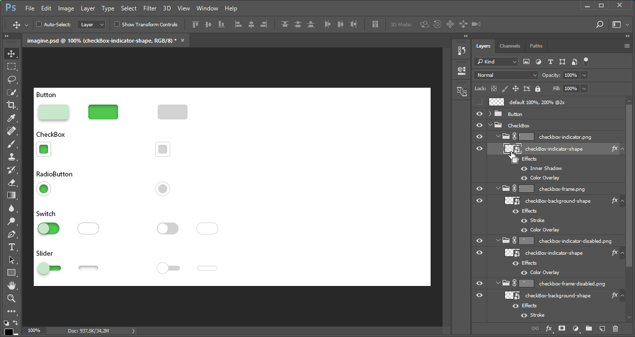Pick the Eyedropper tool
This screenshot has width=635, height=337.
(11, 118)
